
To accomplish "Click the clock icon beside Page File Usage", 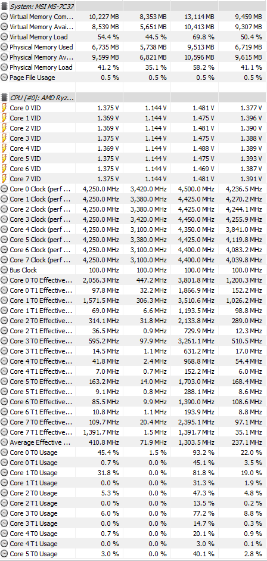I will [x=4, y=78].
